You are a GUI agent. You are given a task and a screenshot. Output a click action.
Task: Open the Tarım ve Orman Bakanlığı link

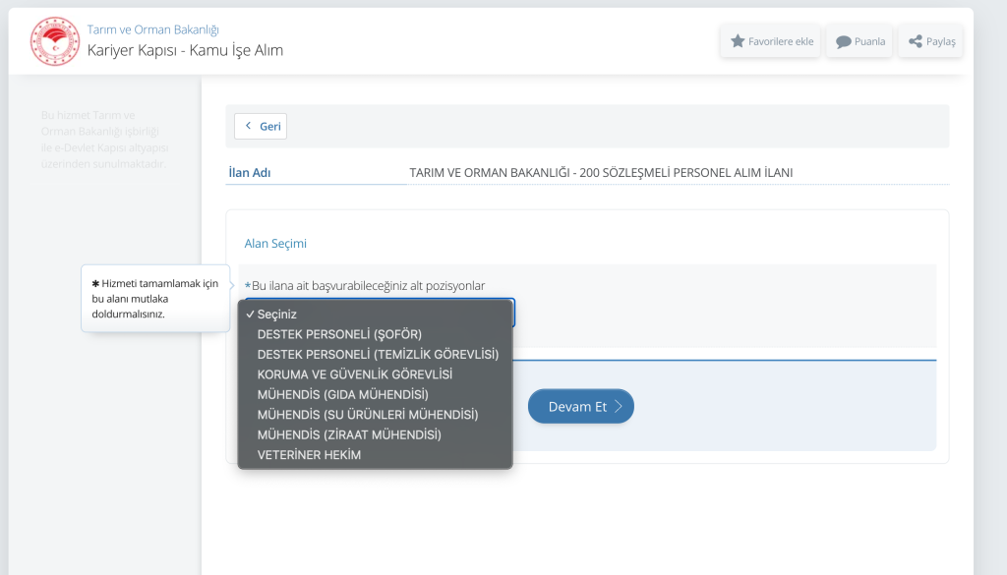pos(152,29)
